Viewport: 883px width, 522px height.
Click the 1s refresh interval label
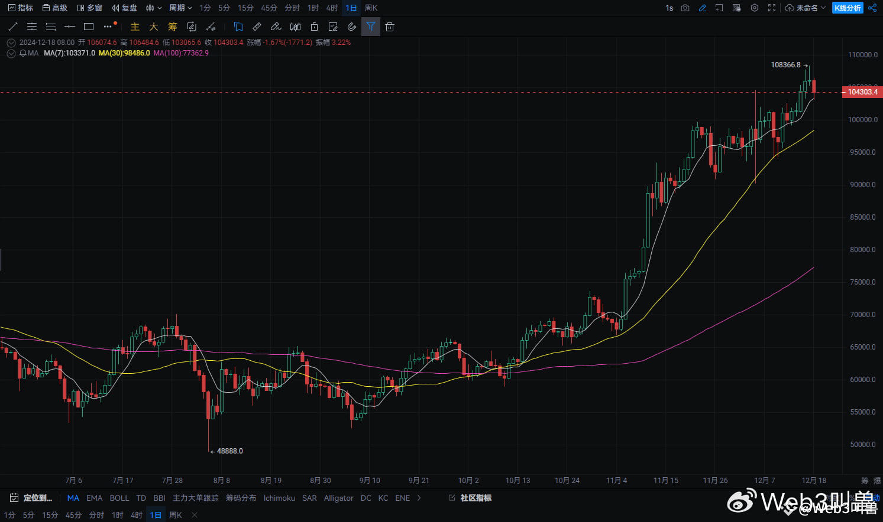coord(669,8)
